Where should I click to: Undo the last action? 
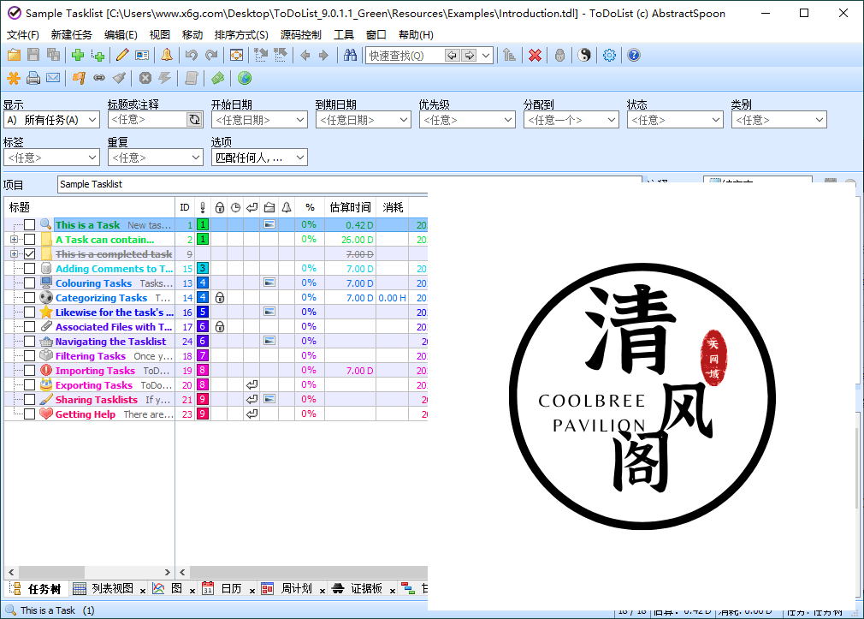(x=192, y=55)
